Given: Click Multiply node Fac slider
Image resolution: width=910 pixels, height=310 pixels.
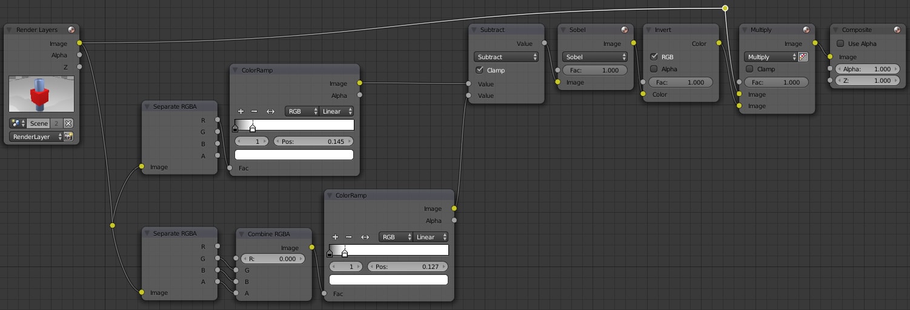Looking at the screenshot, I should click(777, 82).
